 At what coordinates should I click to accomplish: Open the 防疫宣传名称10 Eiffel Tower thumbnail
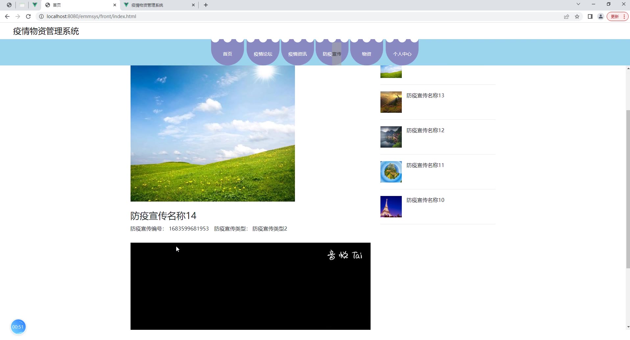(391, 206)
